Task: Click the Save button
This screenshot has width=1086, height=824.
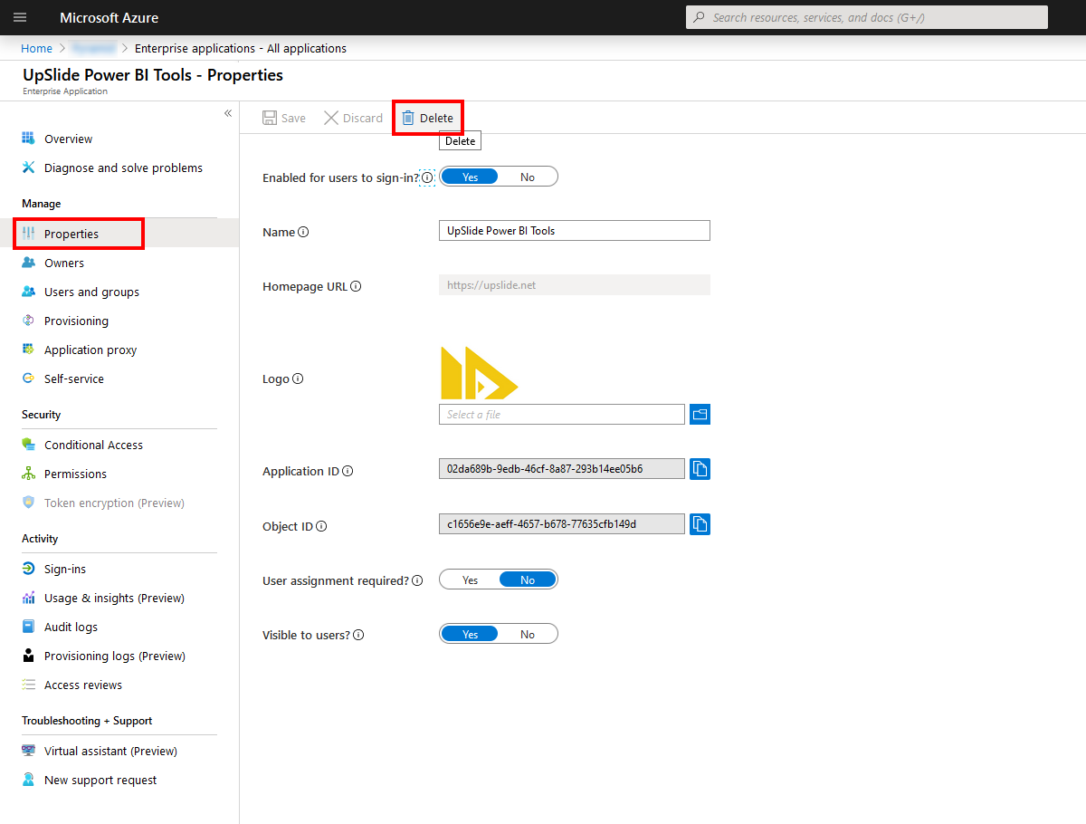Action: pos(284,118)
